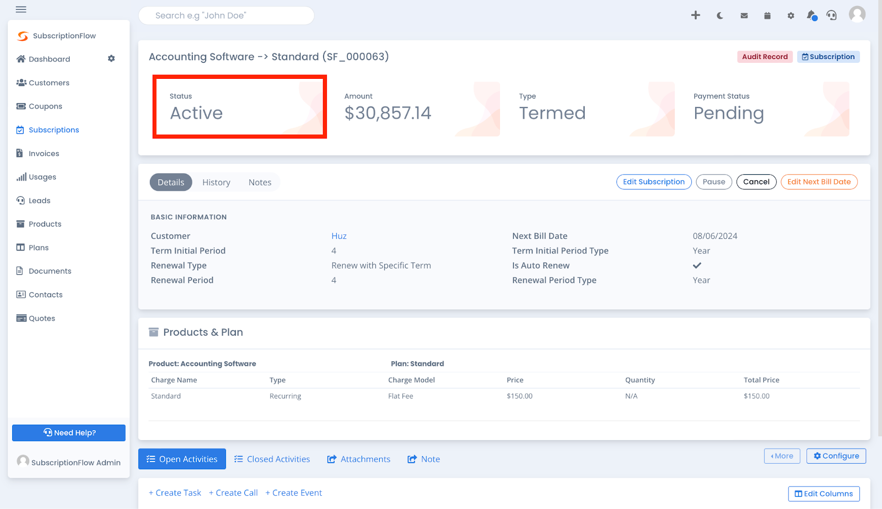Open Plans in sidebar
This screenshot has height=509, width=882.
pyautogui.click(x=33, y=248)
